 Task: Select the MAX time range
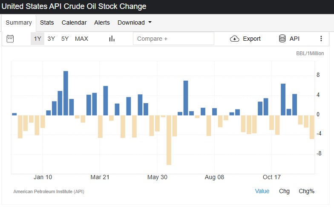[81, 39]
